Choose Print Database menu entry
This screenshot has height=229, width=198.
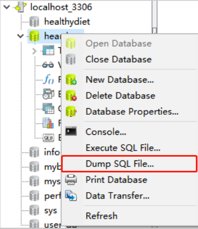click(x=129, y=180)
